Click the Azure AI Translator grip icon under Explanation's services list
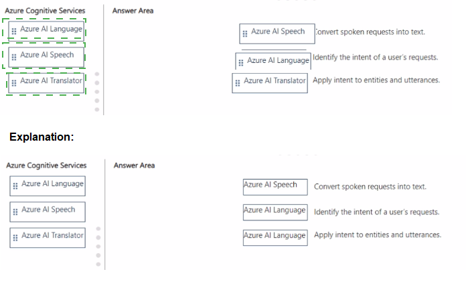Screen dimensions: 466x288 [x=15, y=238]
